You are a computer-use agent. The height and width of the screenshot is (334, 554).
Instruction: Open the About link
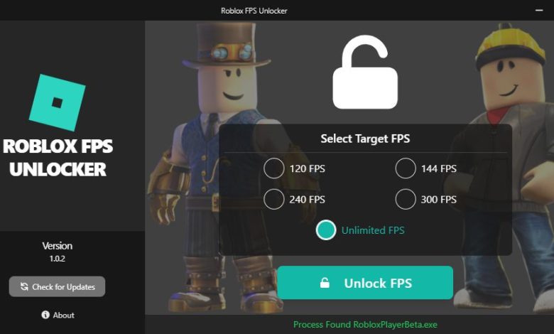tap(58, 315)
